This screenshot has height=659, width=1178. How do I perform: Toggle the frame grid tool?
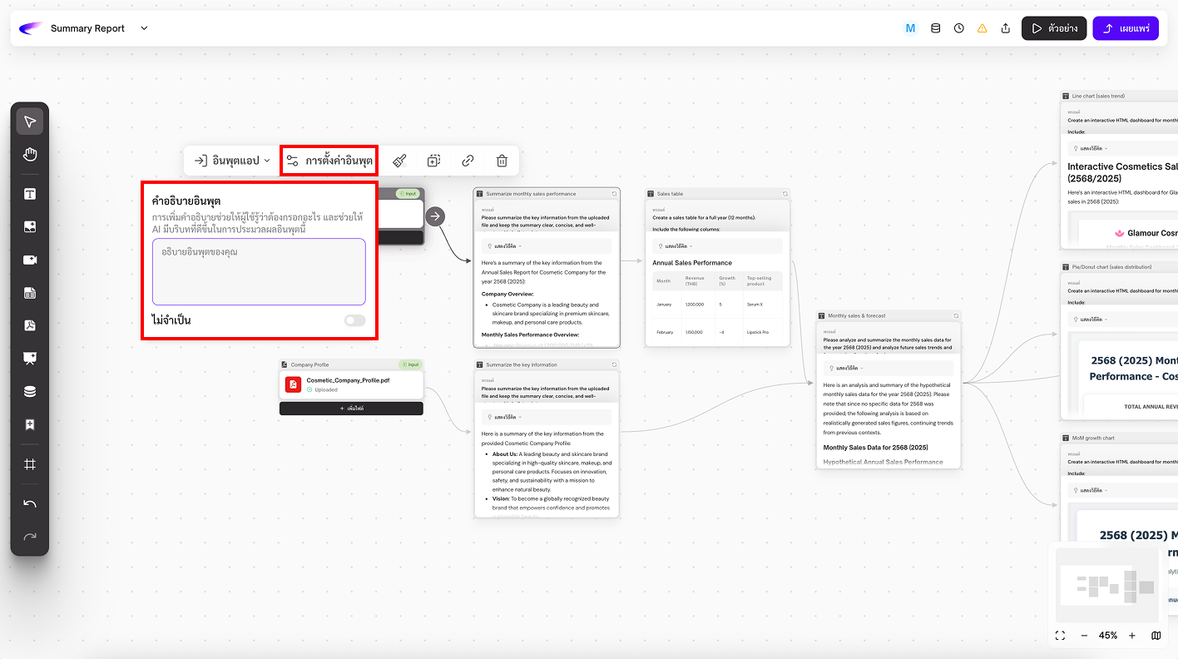point(30,464)
